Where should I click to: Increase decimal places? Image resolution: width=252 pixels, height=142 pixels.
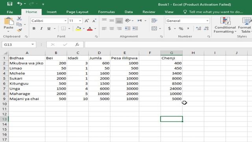198,28
